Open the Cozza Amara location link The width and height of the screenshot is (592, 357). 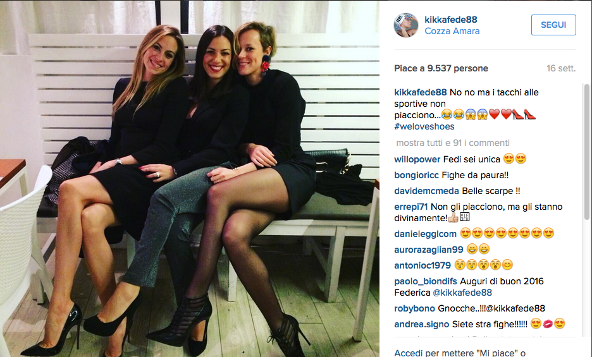click(x=452, y=32)
